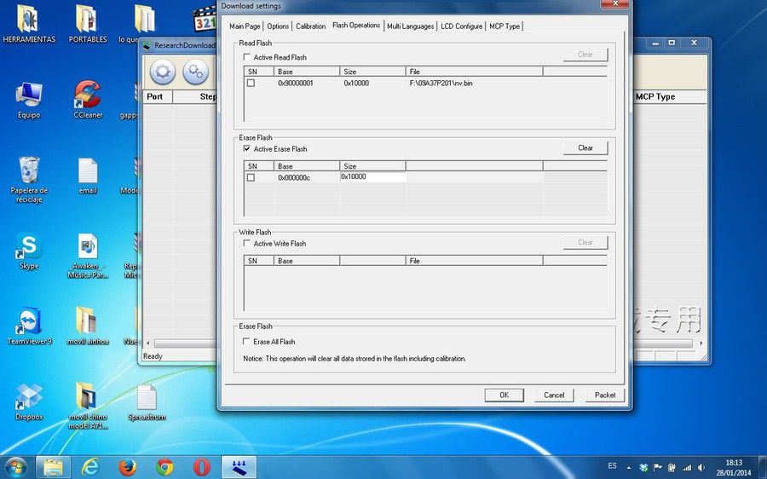This screenshot has width=767, height=479.
Task: Open the movil ainhoa folder
Action: pos(88,326)
